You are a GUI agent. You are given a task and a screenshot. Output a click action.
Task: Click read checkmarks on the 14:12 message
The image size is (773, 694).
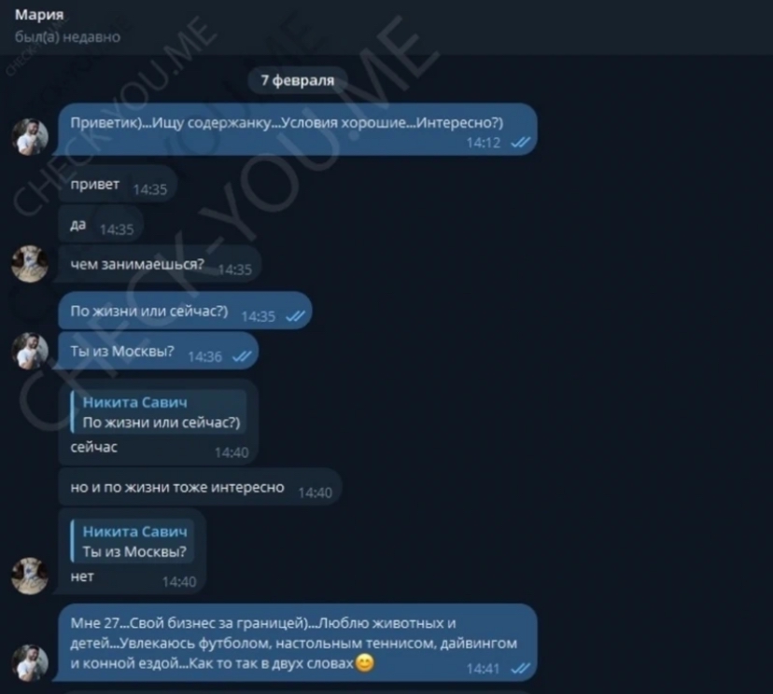point(521,143)
